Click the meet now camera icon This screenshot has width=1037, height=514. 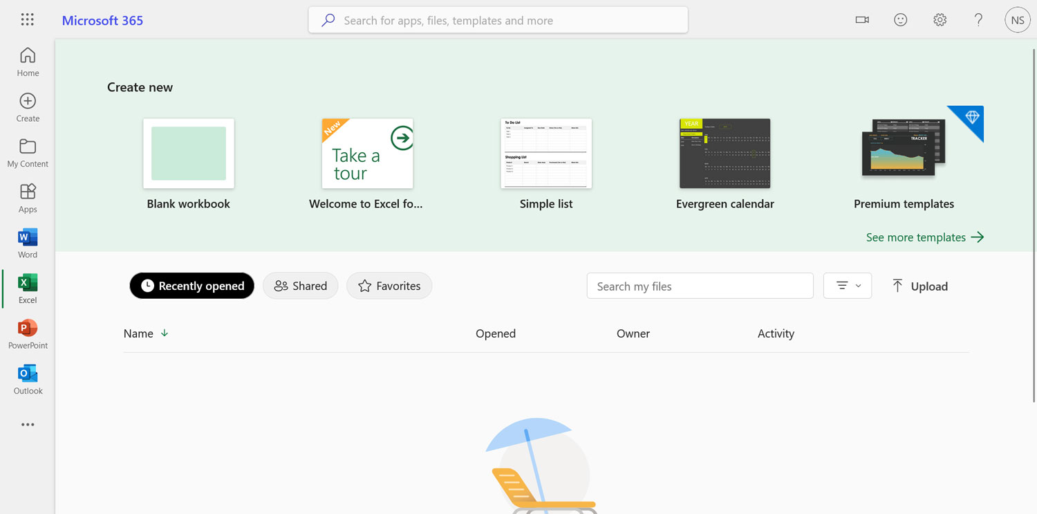click(862, 20)
